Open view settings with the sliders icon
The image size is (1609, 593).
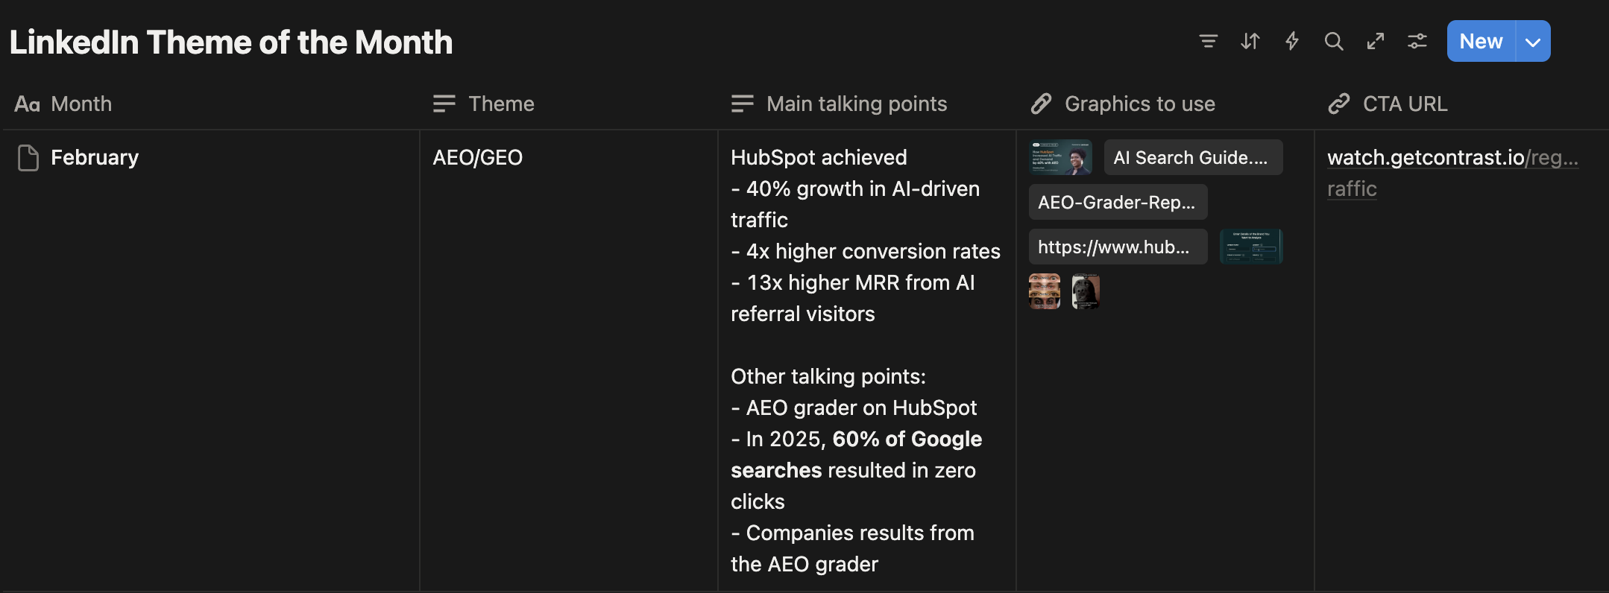click(x=1417, y=42)
